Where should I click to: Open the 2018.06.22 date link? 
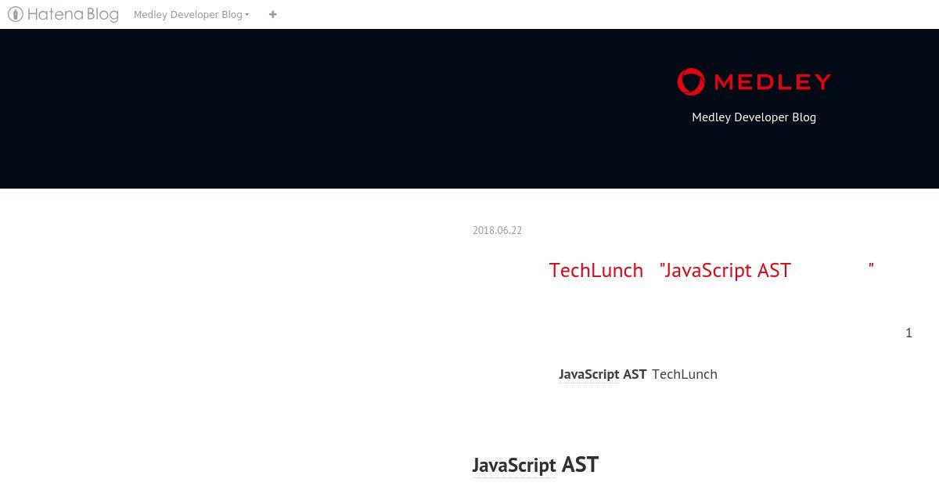point(497,230)
